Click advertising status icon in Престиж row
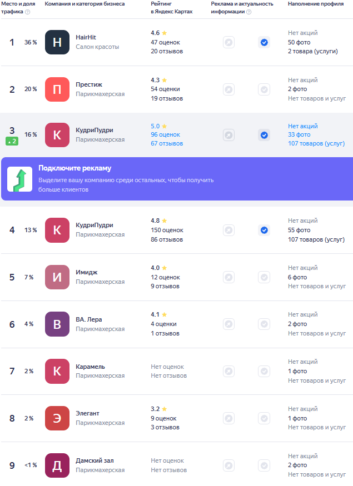Screen dimensions: 353x486 [228, 89]
